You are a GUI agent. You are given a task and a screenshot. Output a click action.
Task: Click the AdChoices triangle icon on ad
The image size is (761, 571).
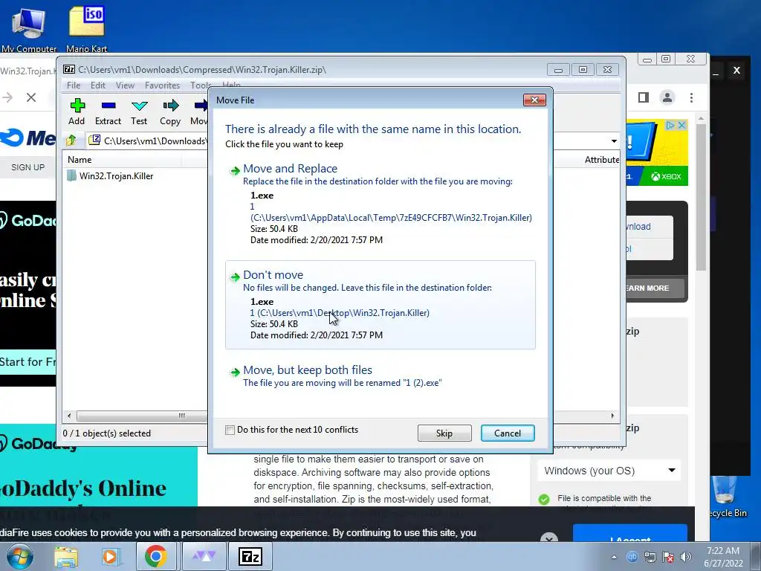click(x=671, y=125)
